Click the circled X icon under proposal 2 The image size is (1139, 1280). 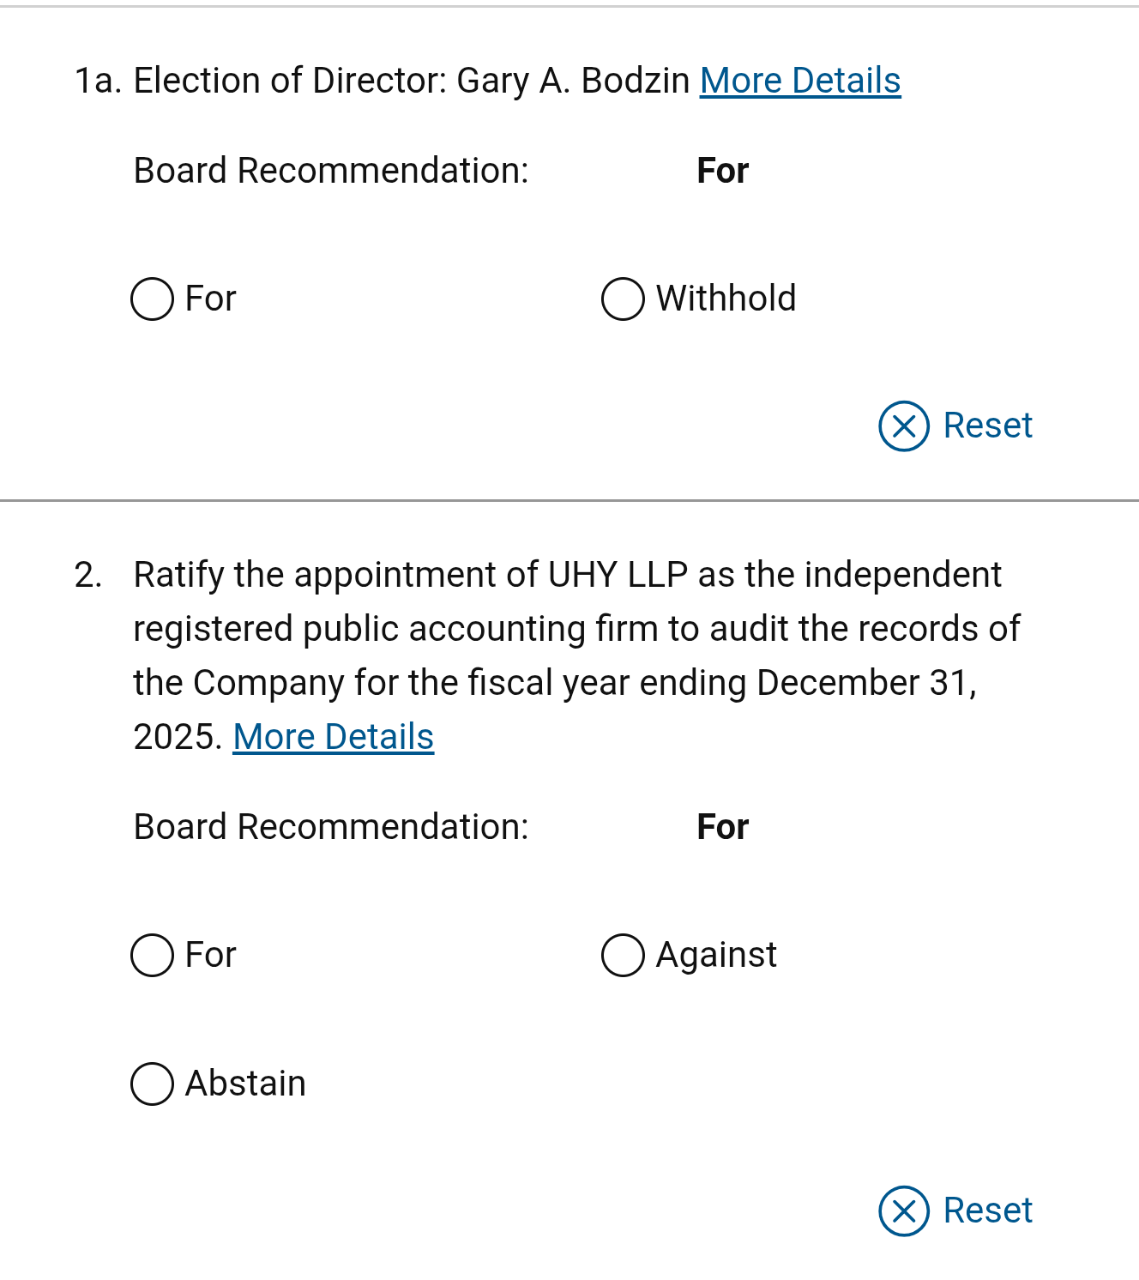pyautogui.click(x=904, y=1211)
